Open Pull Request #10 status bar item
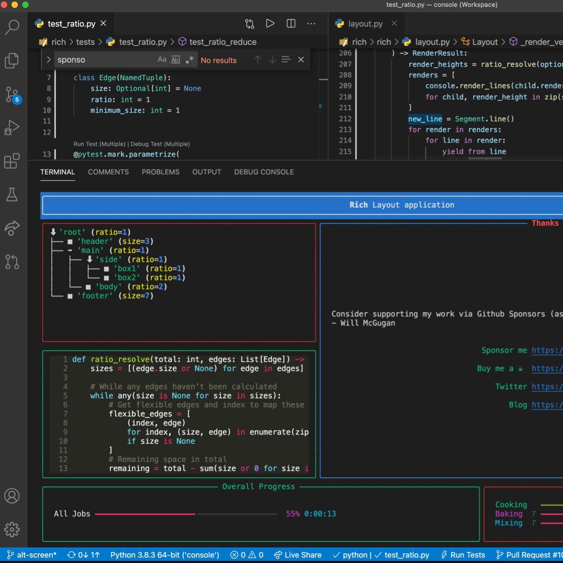The width and height of the screenshot is (563, 563). point(529,555)
